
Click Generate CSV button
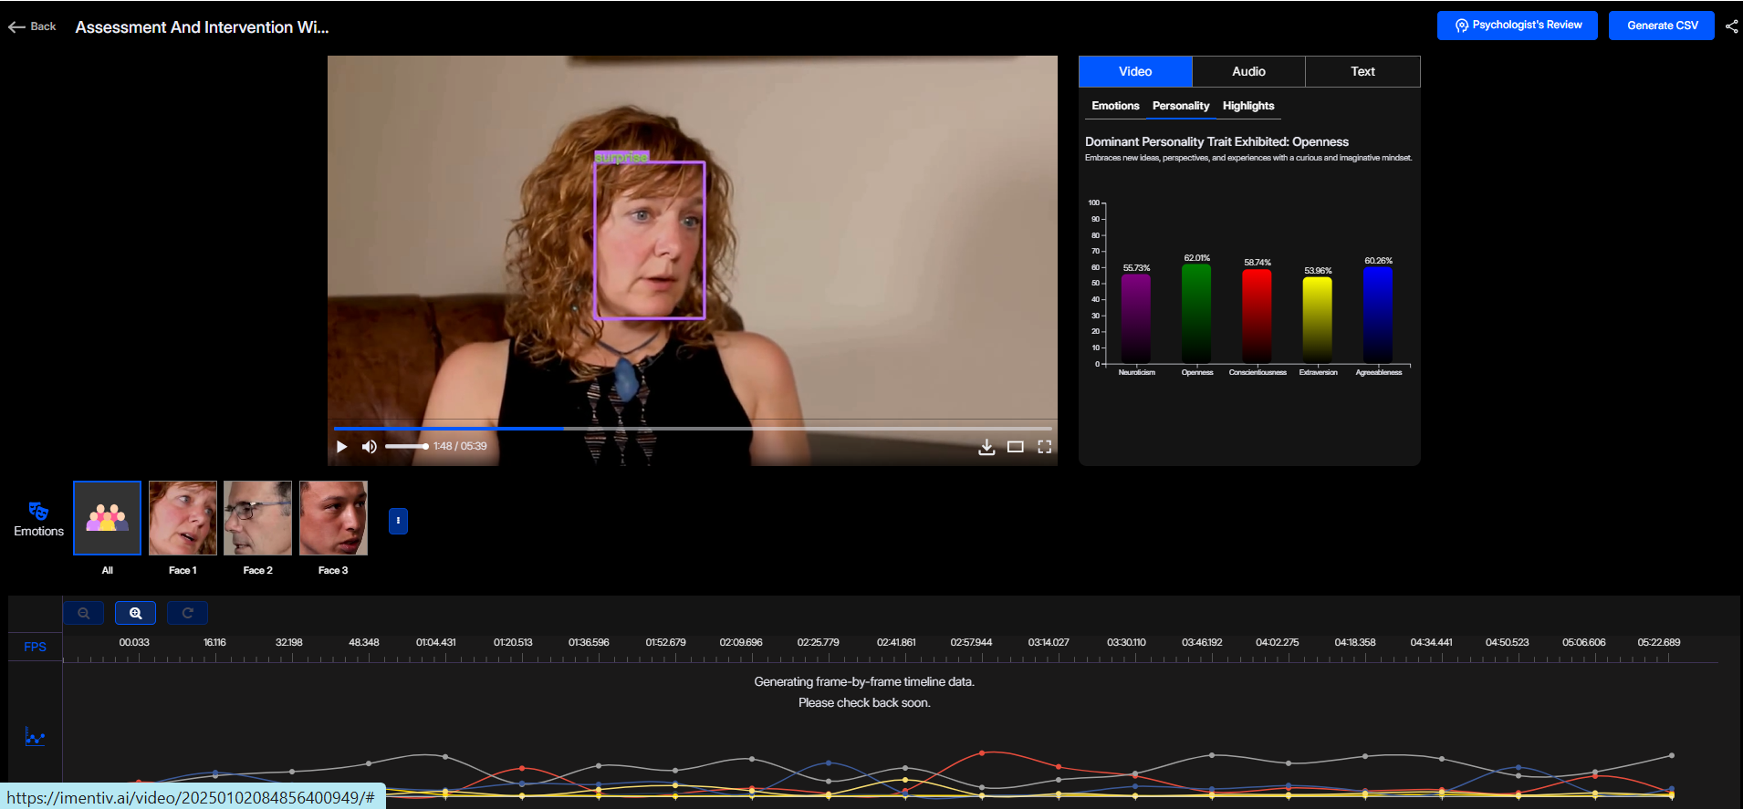pyautogui.click(x=1661, y=26)
